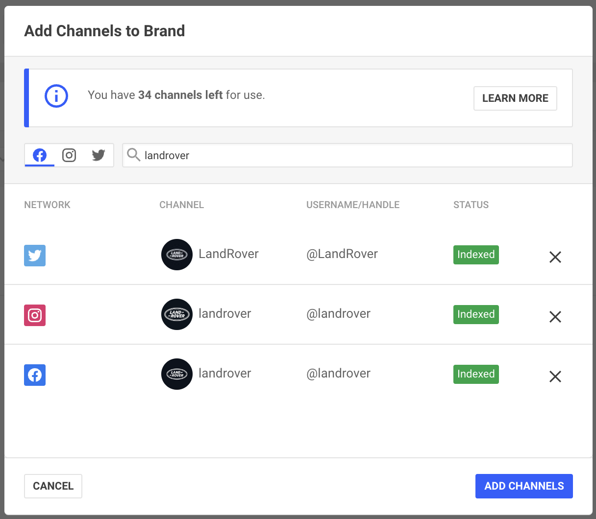Click the Username/Handle column header
Viewport: 596px width, 519px height.
[353, 205]
